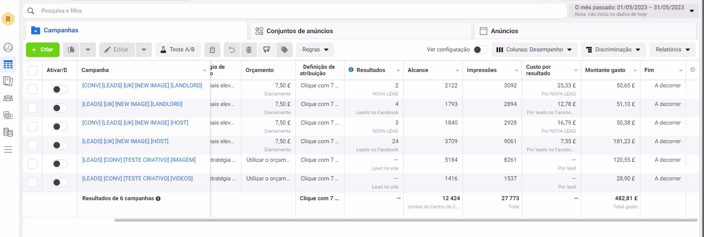Open the [LEADS] [UK] [NEW IMAGE] [HOST] campaign link
The height and width of the screenshot is (237, 704).
pyautogui.click(x=125, y=141)
